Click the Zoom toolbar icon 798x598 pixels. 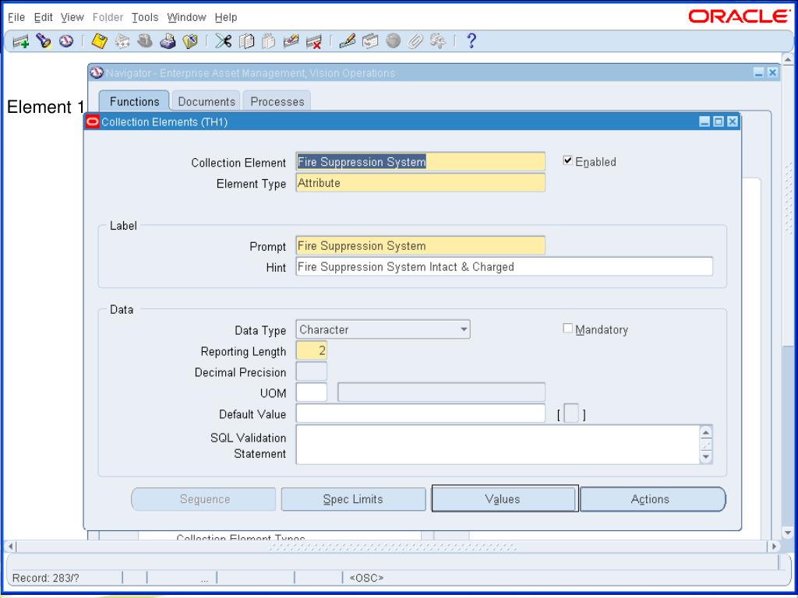coord(370,41)
